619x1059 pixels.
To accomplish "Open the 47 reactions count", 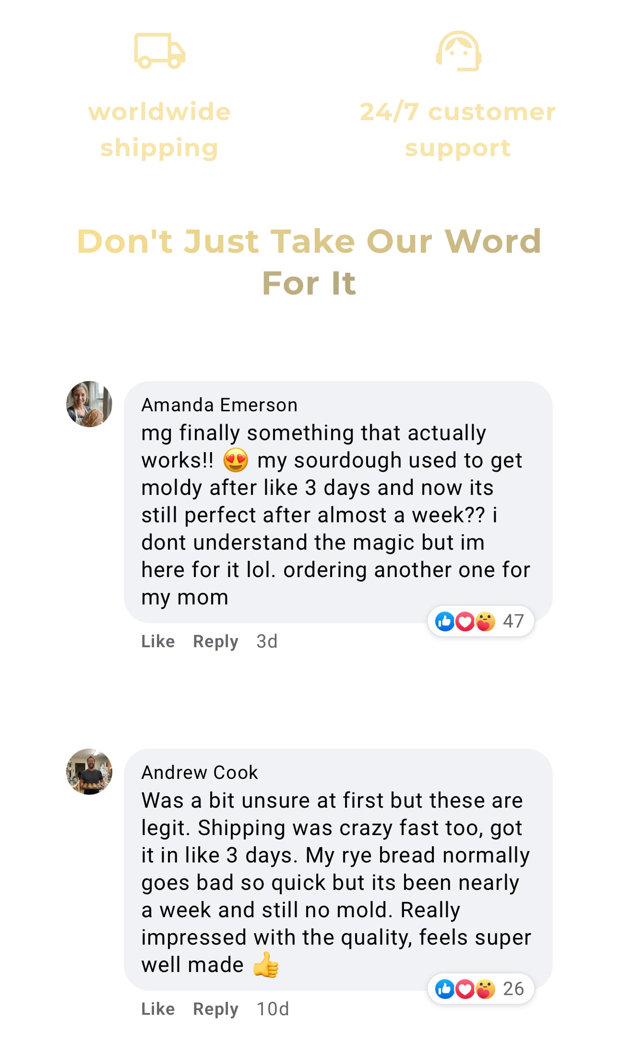I will (x=513, y=621).
